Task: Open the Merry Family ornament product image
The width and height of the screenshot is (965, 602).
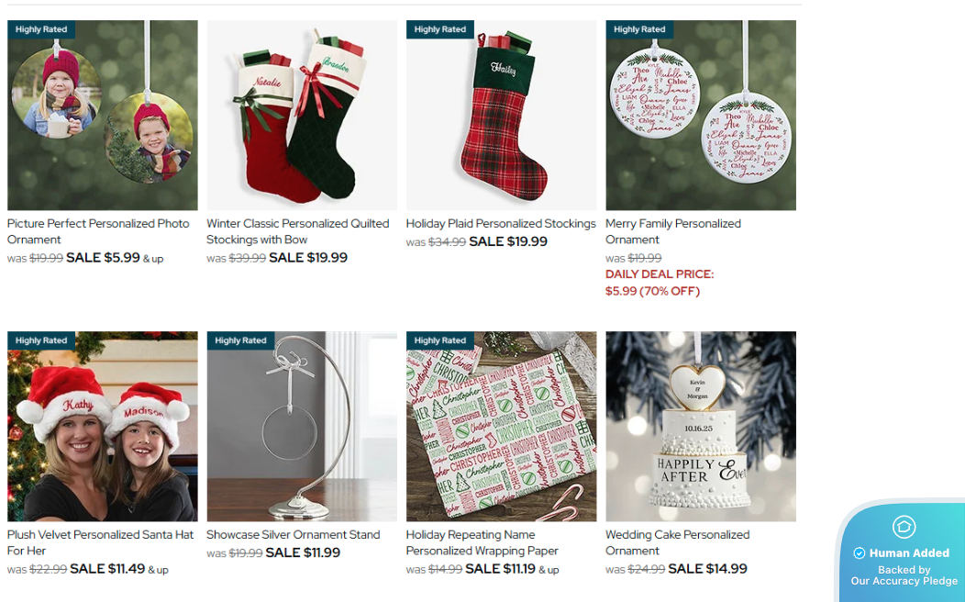Action: [x=701, y=115]
